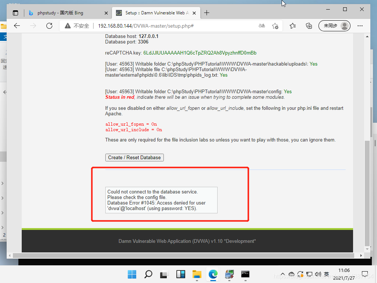Click the profile sync status button
The width and height of the screenshot is (377, 283).
click(334, 26)
